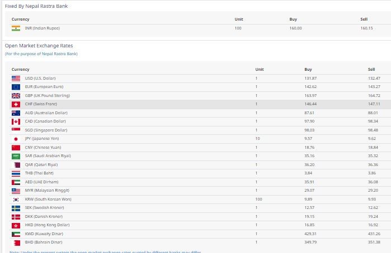
Task: Select the SGD (Singapore Dollar) label
Action: tap(46, 130)
